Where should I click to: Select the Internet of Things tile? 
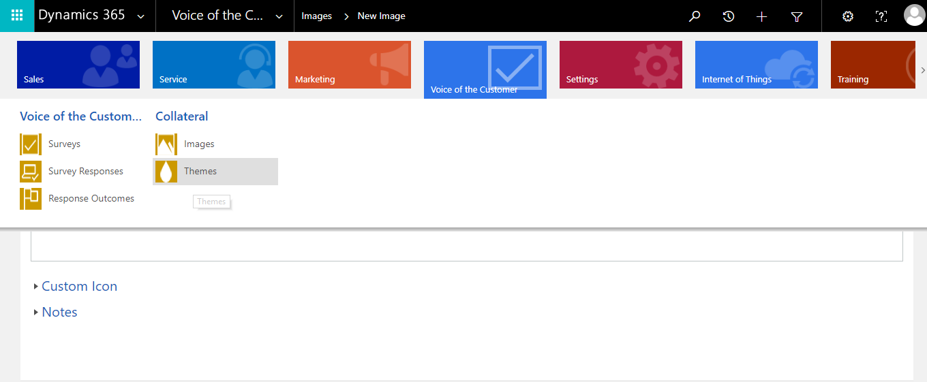[757, 65]
